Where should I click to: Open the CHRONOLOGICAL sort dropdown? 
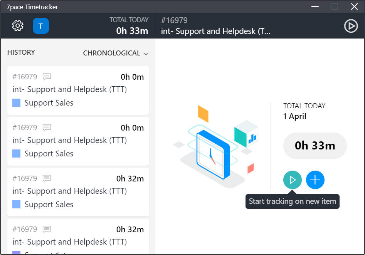point(116,53)
